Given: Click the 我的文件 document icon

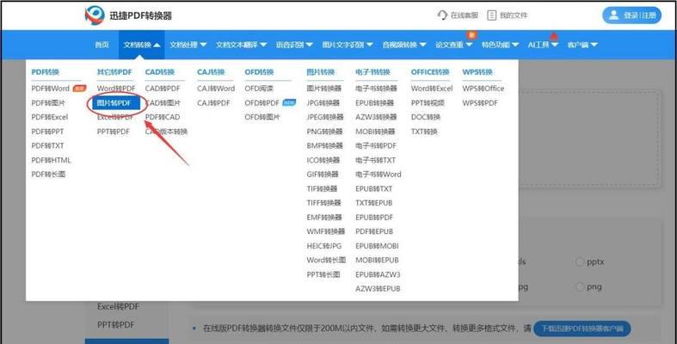Looking at the screenshot, I should [491, 15].
